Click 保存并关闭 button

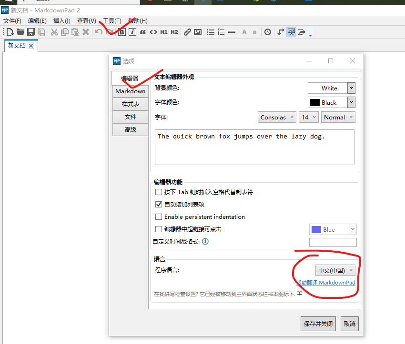(x=318, y=324)
